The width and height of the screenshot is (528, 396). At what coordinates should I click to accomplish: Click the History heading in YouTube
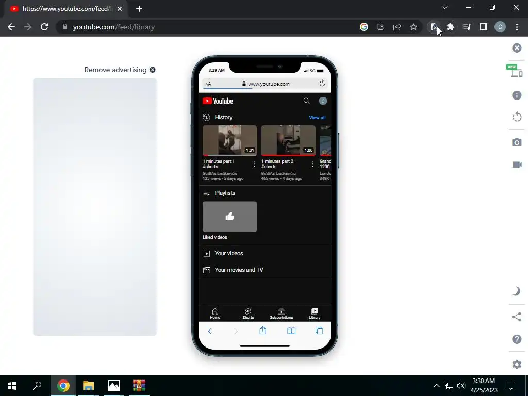(223, 117)
